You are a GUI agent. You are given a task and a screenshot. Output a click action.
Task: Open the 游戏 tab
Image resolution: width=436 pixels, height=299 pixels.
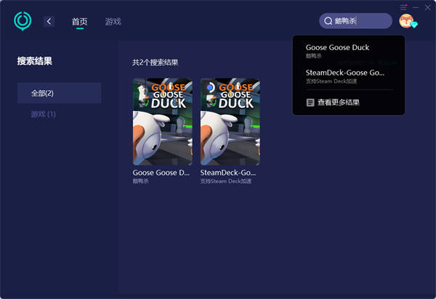click(113, 22)
